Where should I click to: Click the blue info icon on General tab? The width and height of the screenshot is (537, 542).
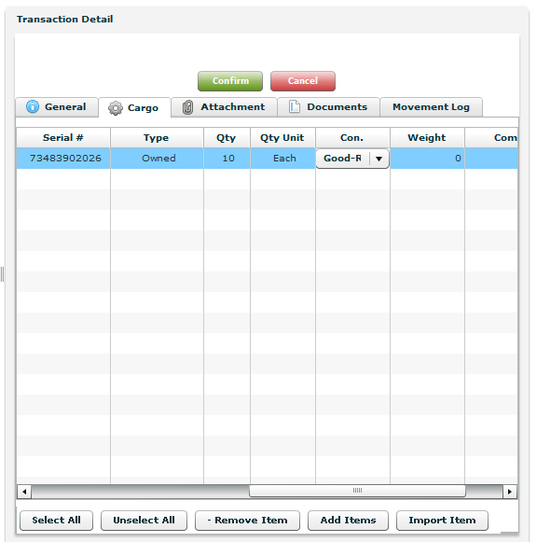point(33,106)
